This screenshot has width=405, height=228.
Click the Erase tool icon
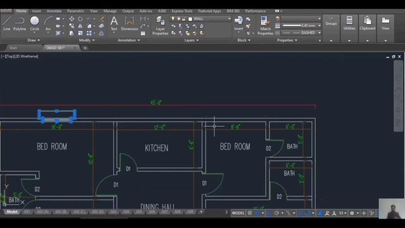pyautogui.click(x=103, y=19)
